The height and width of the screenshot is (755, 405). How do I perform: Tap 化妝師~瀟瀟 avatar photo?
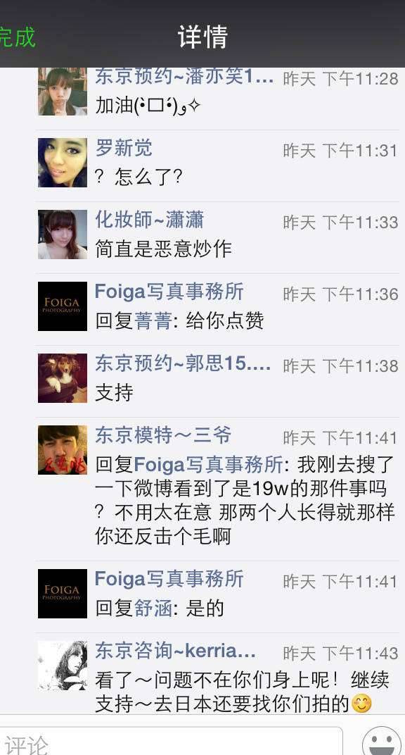coord(63,235)
